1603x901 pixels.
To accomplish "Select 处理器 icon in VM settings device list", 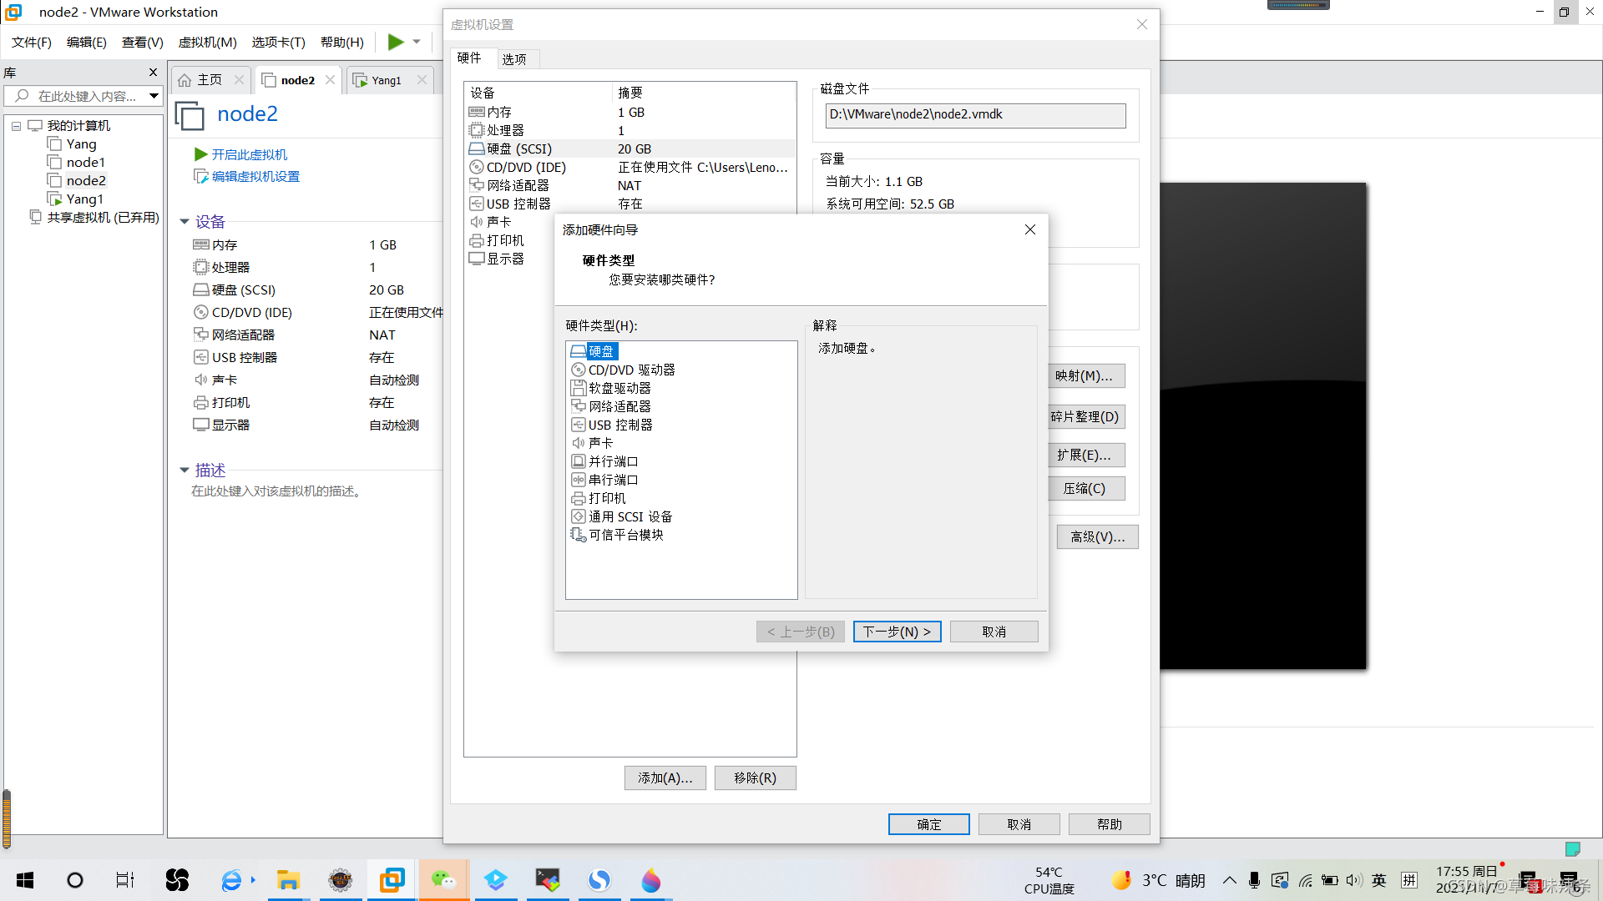I will [477, 130].
